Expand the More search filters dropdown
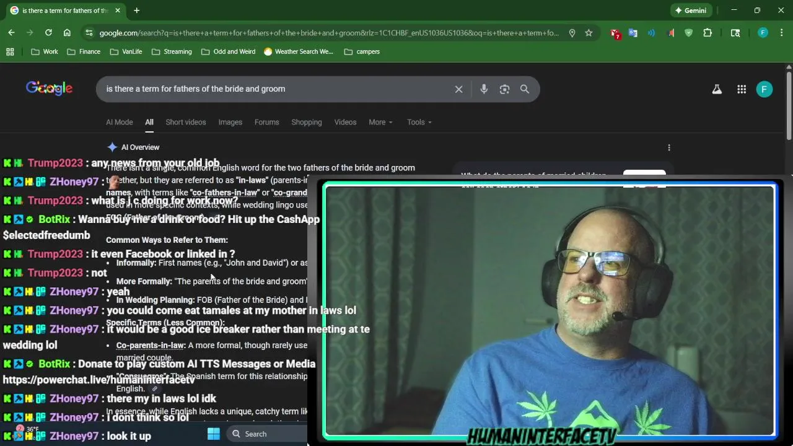 380,122
